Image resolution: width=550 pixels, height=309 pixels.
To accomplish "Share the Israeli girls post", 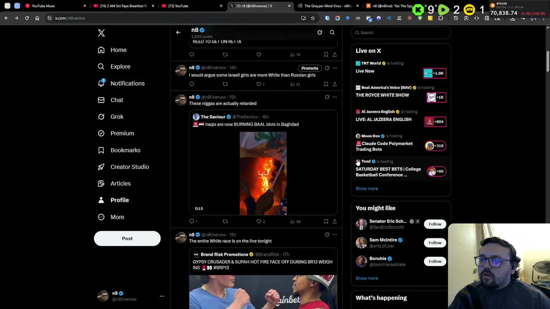I will pyautogui.click(x=335, y=84).
